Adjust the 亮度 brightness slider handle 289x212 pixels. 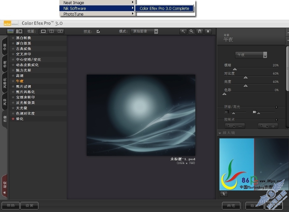click(245, 86)
